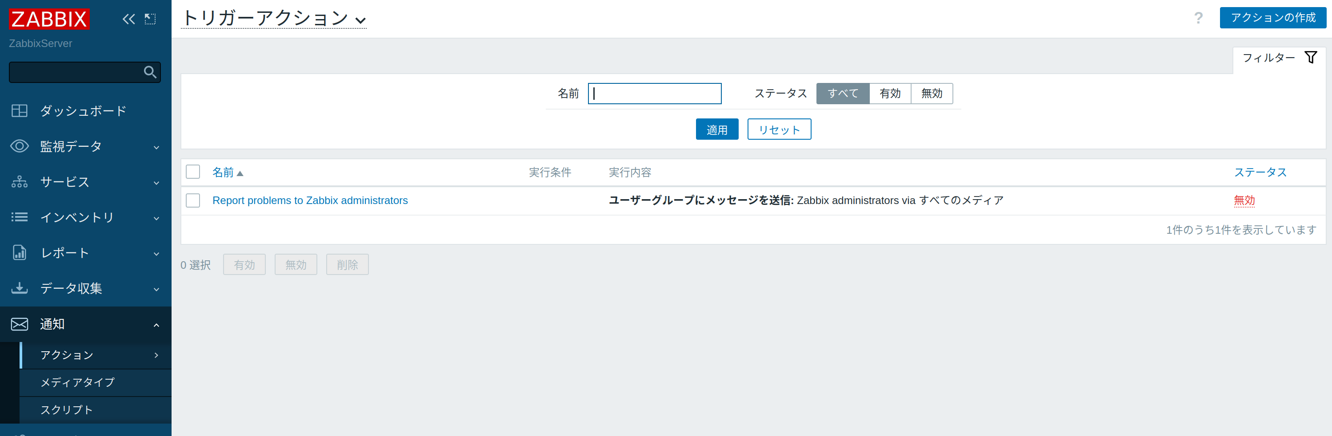Image resolution: width=1332 pixels, height=436 pixels.
Task: Click 1件のうち1件を表示しています text
Action: [x=1241, y=230]
